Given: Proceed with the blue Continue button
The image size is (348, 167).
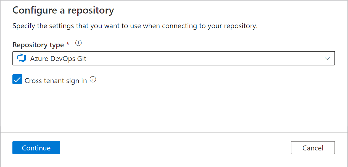Looking at the screenshot, I should (36, 148).
